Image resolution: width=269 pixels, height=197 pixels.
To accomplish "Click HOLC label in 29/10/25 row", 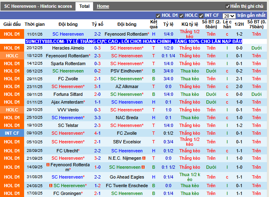I will (12, 110).
